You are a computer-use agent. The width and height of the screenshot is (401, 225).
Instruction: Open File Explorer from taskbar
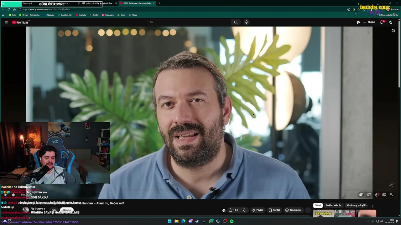point(176,221)
